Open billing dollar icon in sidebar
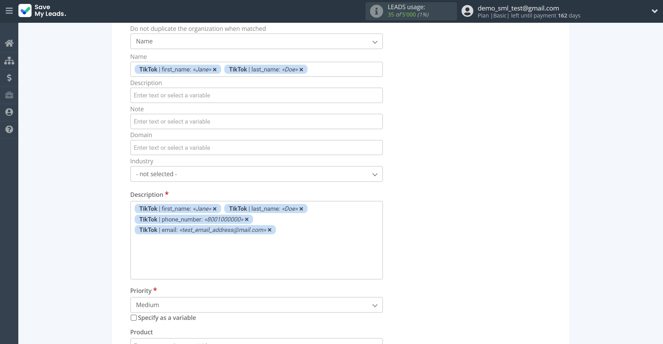 9,78
